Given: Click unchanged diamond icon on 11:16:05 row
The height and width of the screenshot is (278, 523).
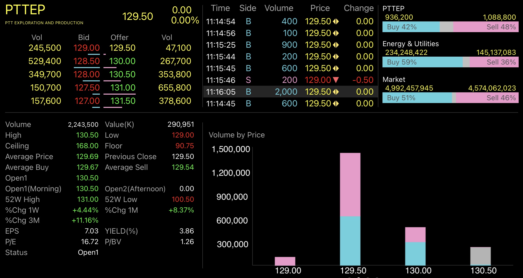Looking at the screenshot, I should 336,92.
